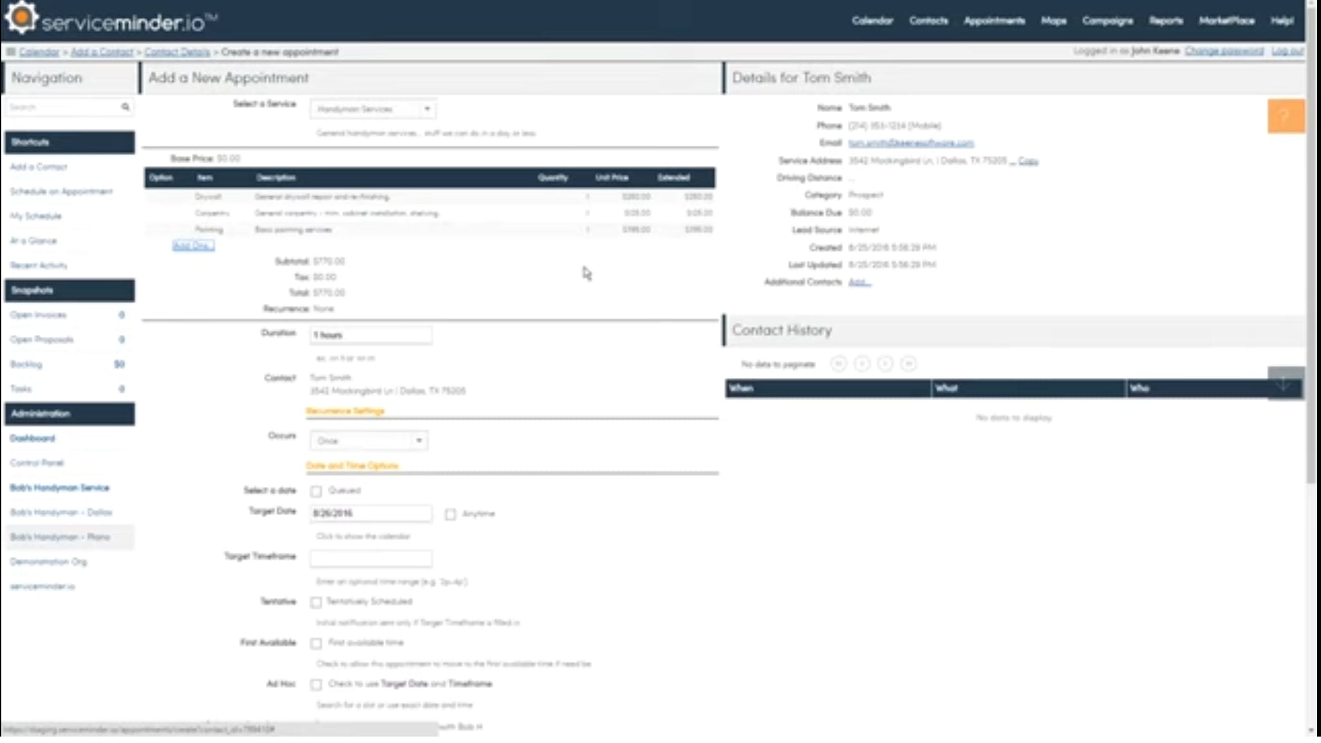Select Demonstration Org

pos(48,561)
